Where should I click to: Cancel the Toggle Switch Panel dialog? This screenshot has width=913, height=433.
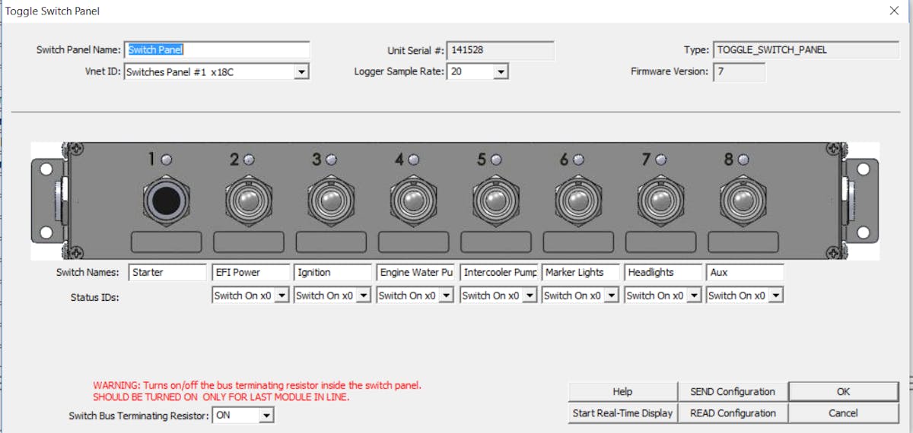point(843,413)
